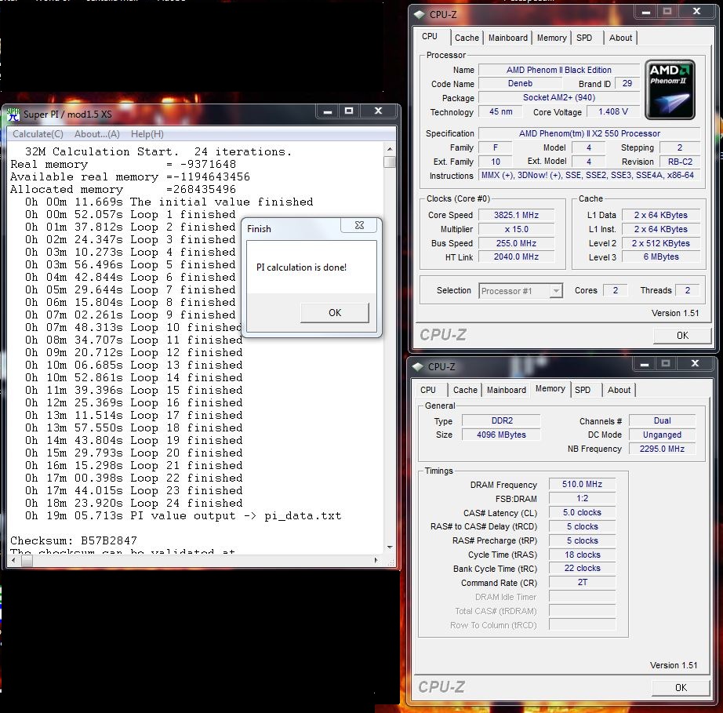Click the Core Voltage 1.408 V value
This screenshot has width=723, height=713.
612,111
